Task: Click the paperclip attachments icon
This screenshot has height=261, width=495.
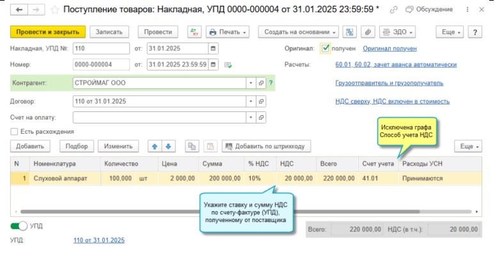Action: click(x=368, y=32)
